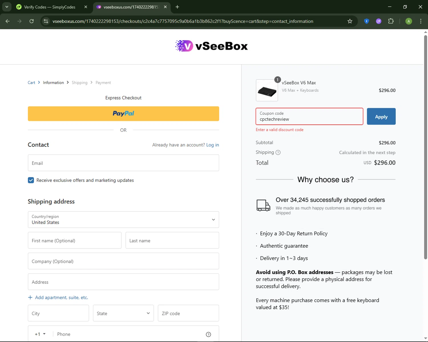Click 'Enter a valid discount code' error

point(280,130)
